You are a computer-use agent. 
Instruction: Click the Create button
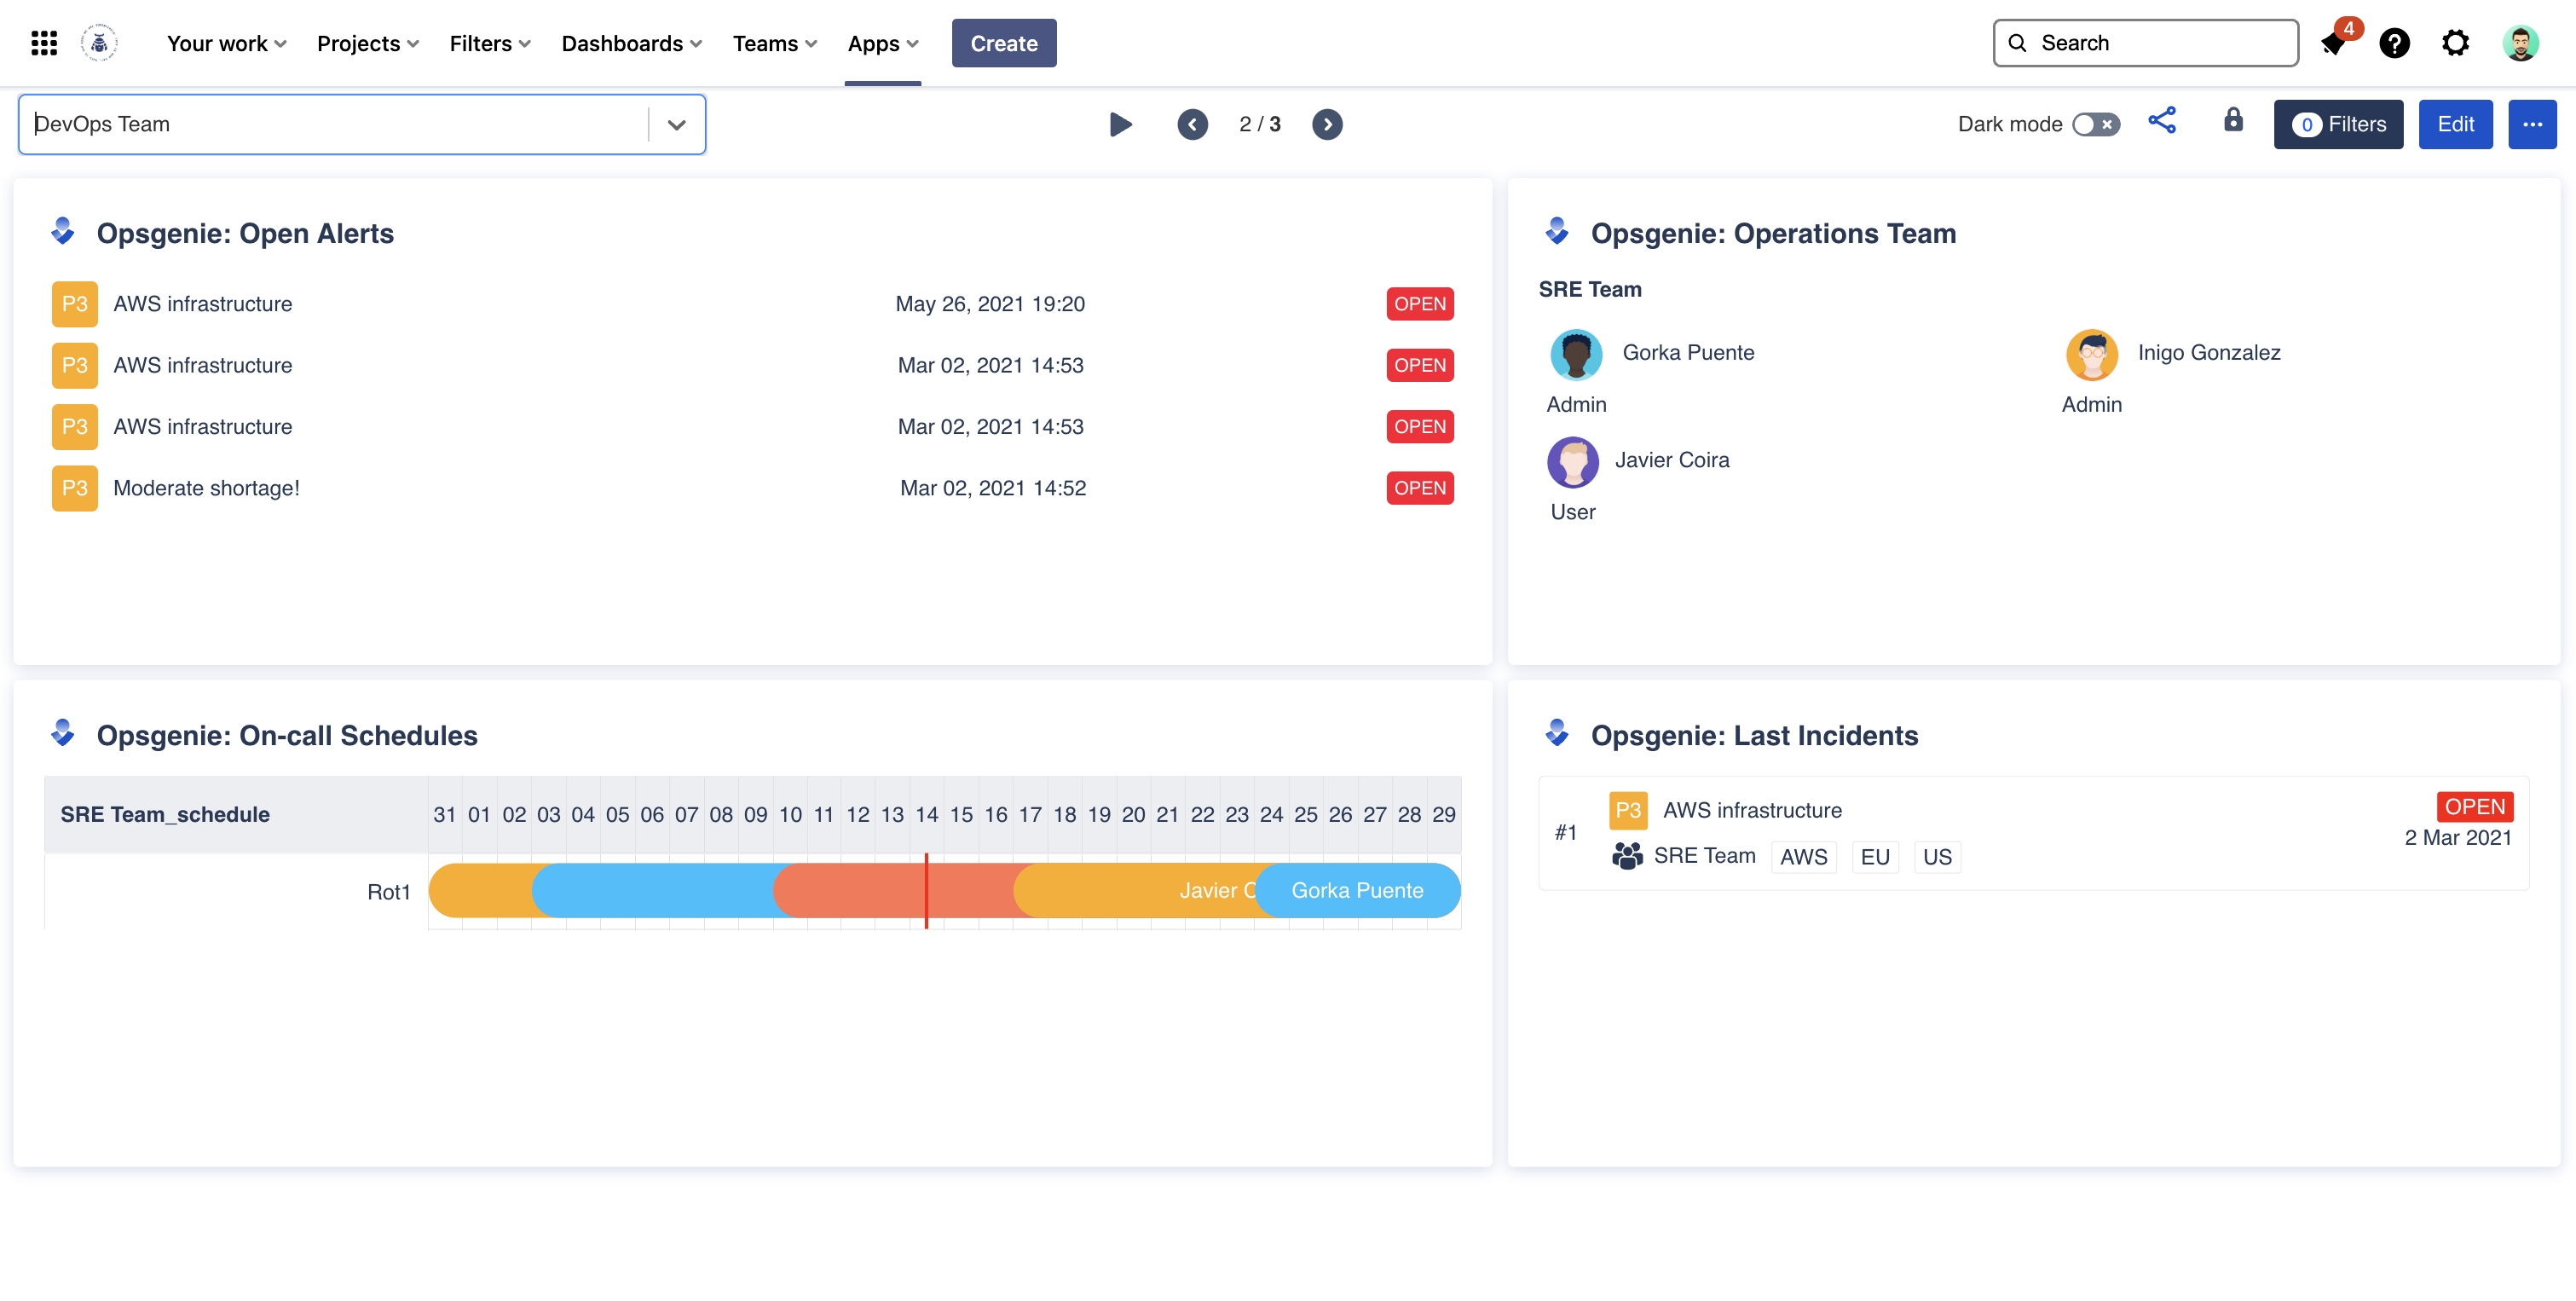coord(1004,43)
